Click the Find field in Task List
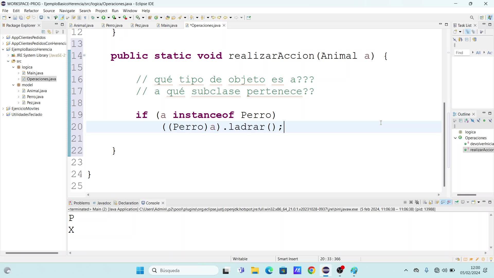Image resolution: width=494 pixels, height=278 pixels. click(462, 53)
